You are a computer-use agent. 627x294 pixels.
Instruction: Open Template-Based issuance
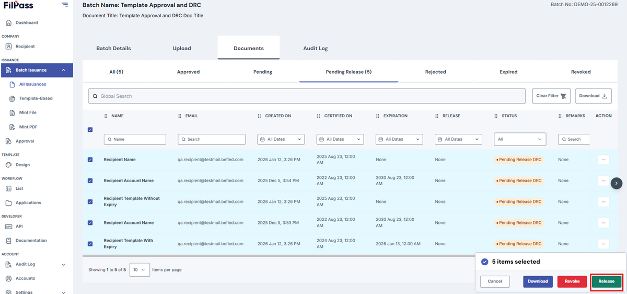coord(36,98)
